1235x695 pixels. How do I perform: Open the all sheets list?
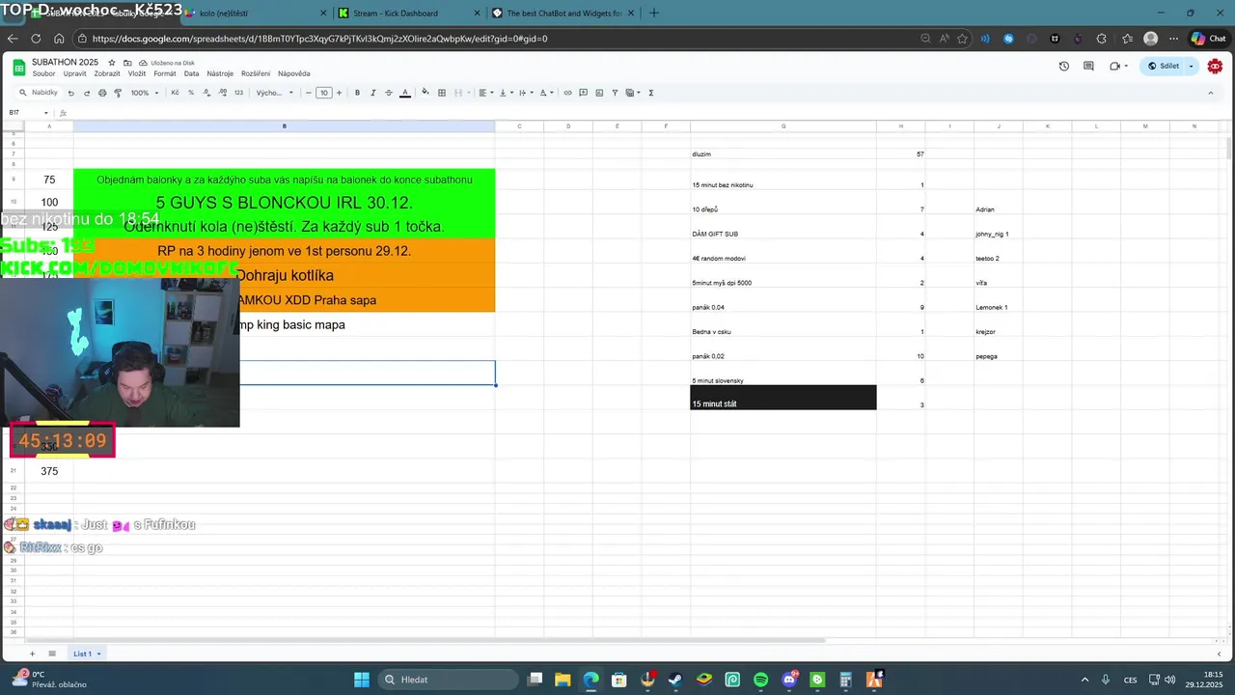click(x=52, y=653)
